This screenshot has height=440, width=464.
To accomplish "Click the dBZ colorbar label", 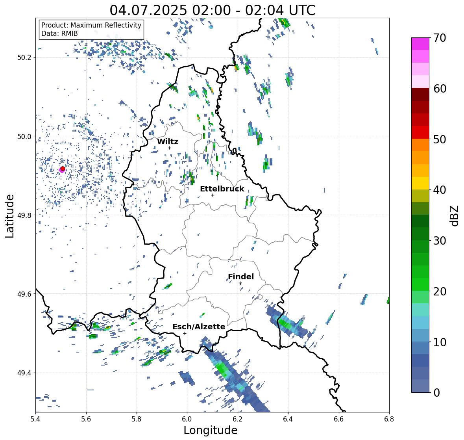I will pyautogui.click(x=455, y=216).
